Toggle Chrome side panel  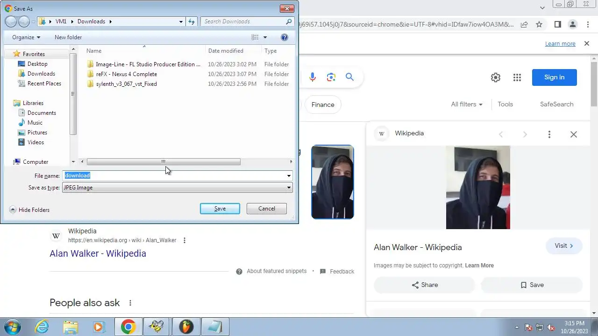(x=557, y=24)
